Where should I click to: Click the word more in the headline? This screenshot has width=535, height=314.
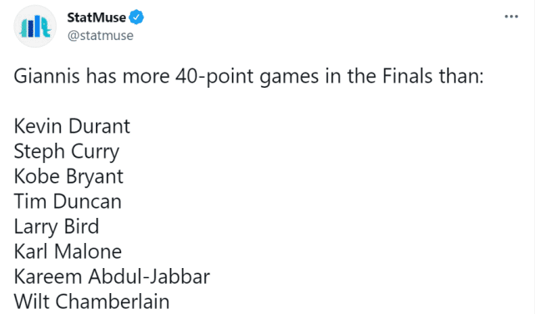tap(146, 78)
